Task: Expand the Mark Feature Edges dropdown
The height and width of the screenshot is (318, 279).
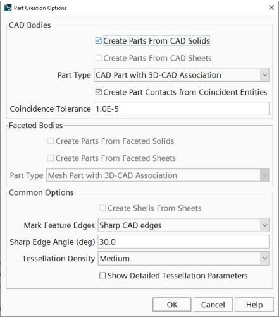Action: (x=183, y=225)
